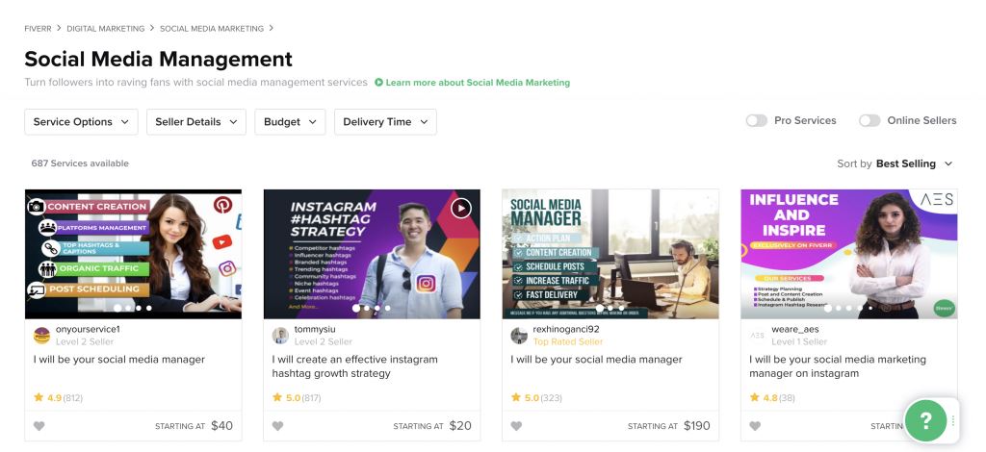Image resolution: width=986 pixels, height=452 pixels.
Task: Play video on Instagram Hashtag Strategy thumbnail
Action: click(x=461, y=208)
